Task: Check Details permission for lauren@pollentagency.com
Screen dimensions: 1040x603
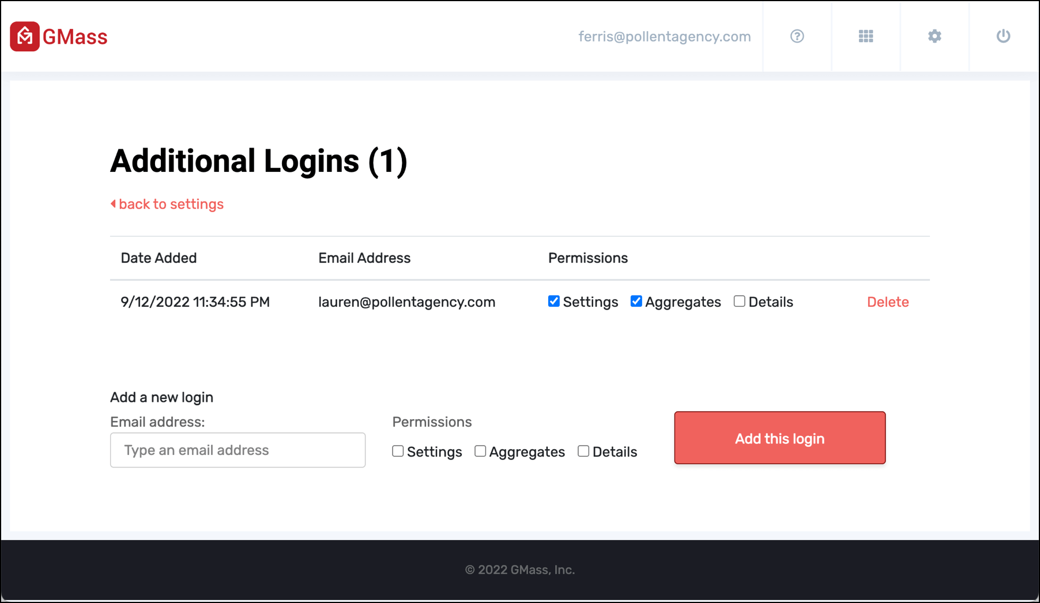Action: coord(739,301)
